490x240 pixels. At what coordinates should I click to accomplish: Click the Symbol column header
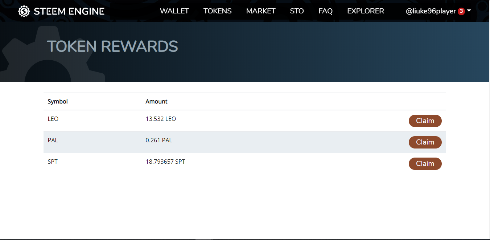(x=58, y=102)
